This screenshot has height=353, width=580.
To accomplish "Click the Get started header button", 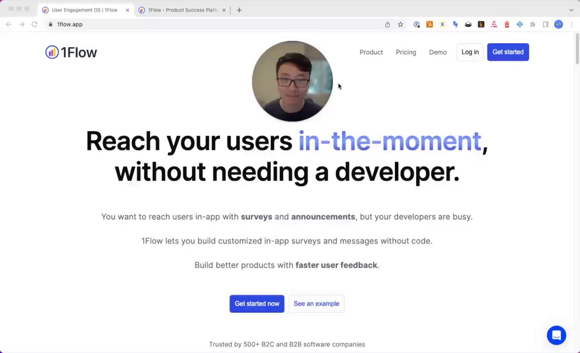I will click(x=508, y=52).
